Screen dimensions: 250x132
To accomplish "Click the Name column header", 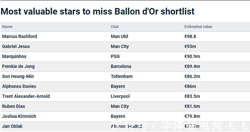I will pyautogui.click(x=7, y=27).
